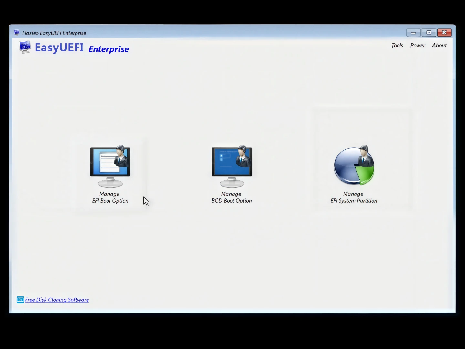Screen dimensions: 465x349
Task: Maximize the EasyUEFI window
Action: (429, 33)
